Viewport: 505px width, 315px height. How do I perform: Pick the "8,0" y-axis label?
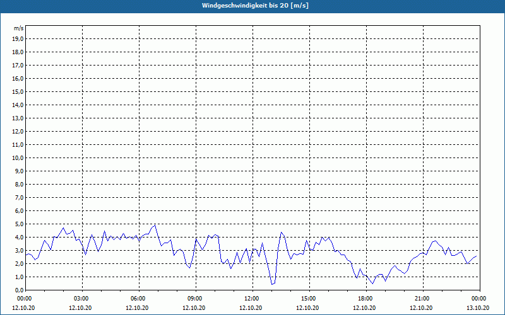coord(19,184)
